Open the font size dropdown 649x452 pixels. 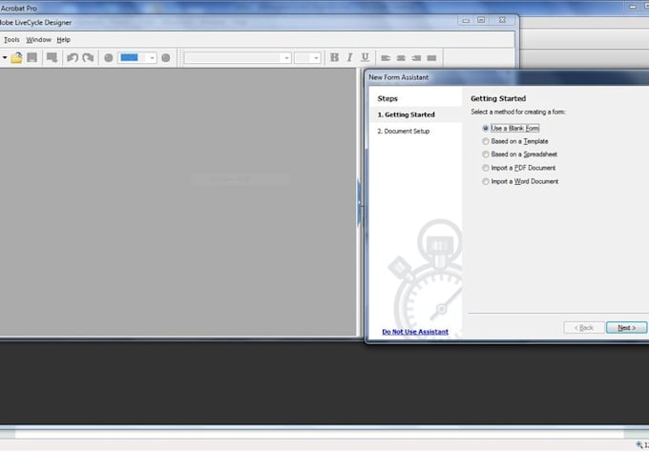point(316,58)
